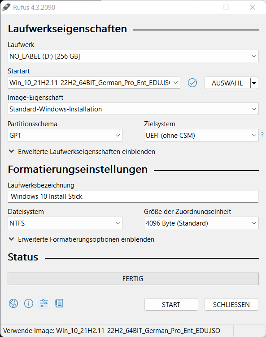This screenshot has width=266, height=337.
Task: Open the AUSWAHL split-button arrow
Action: click(254, 83)
